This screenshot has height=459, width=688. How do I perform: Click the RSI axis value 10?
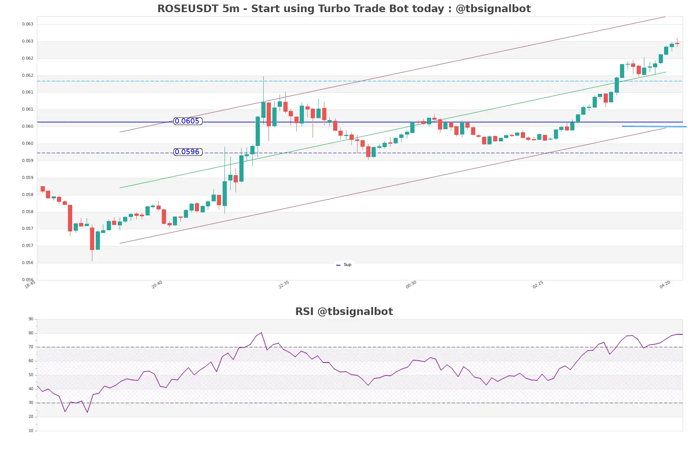(x=31, y=431)
